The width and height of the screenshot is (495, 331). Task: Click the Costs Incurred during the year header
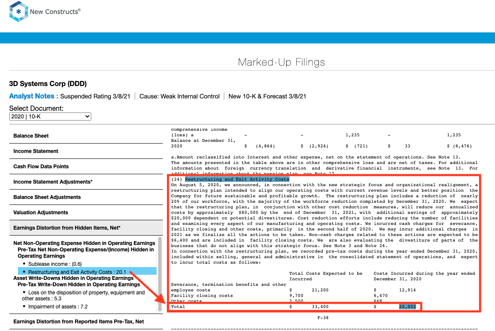coord(424,276)
